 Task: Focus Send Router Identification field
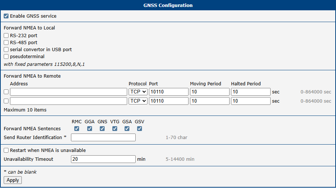click(x=103, y=138)
